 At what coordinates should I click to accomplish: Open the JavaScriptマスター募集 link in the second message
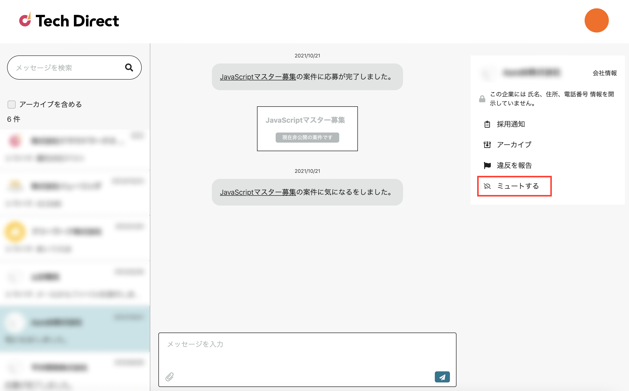pos(258,192)
